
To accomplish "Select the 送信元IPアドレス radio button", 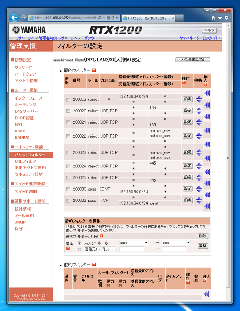I will point(80,249).
